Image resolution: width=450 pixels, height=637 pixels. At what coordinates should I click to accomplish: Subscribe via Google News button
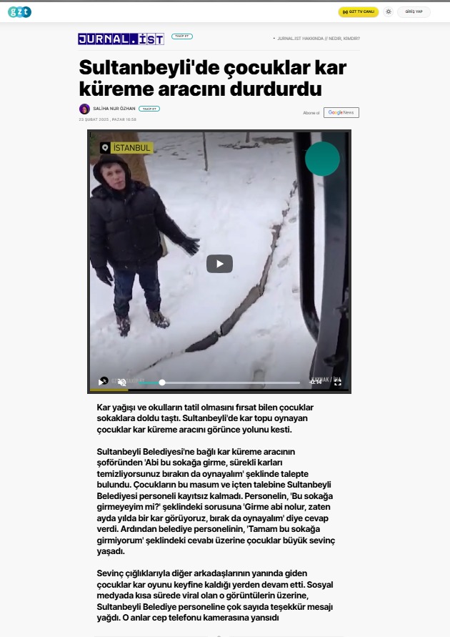(341, 112)
